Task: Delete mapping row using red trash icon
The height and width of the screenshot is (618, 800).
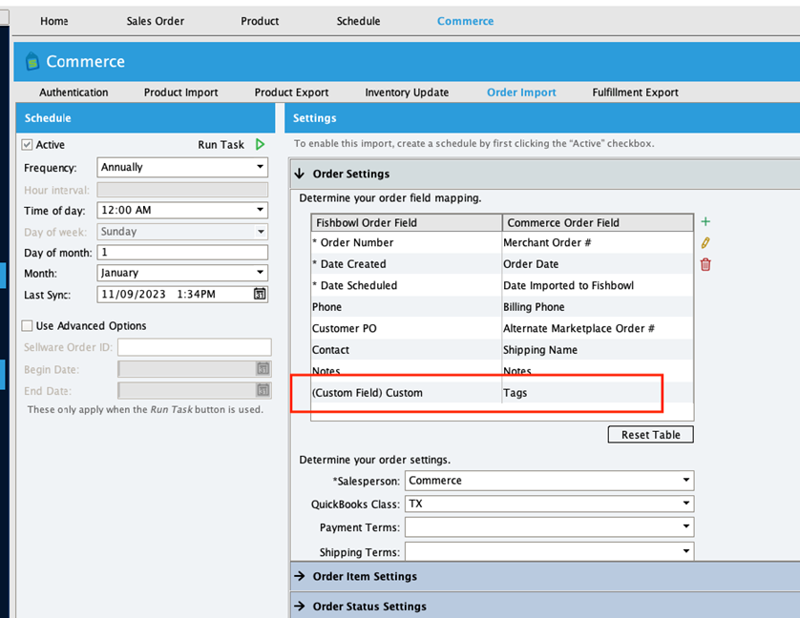Action: click(x=705, y=265)
